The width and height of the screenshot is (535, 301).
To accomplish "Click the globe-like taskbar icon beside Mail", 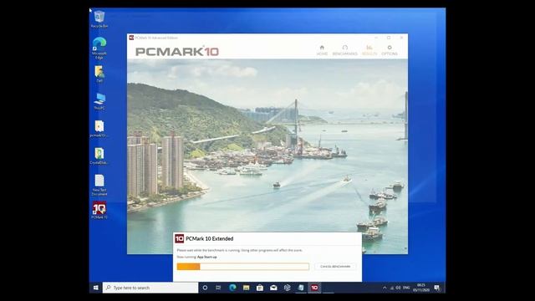I will tap(287, 288).
